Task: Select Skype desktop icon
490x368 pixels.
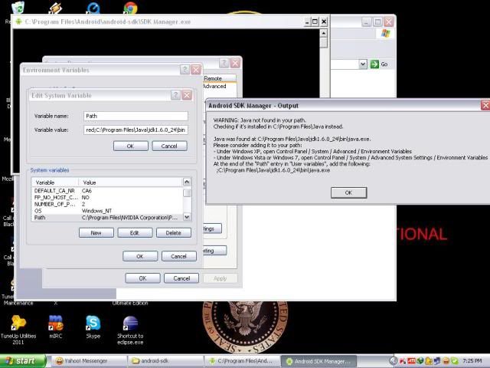Action: coord(93,327)
